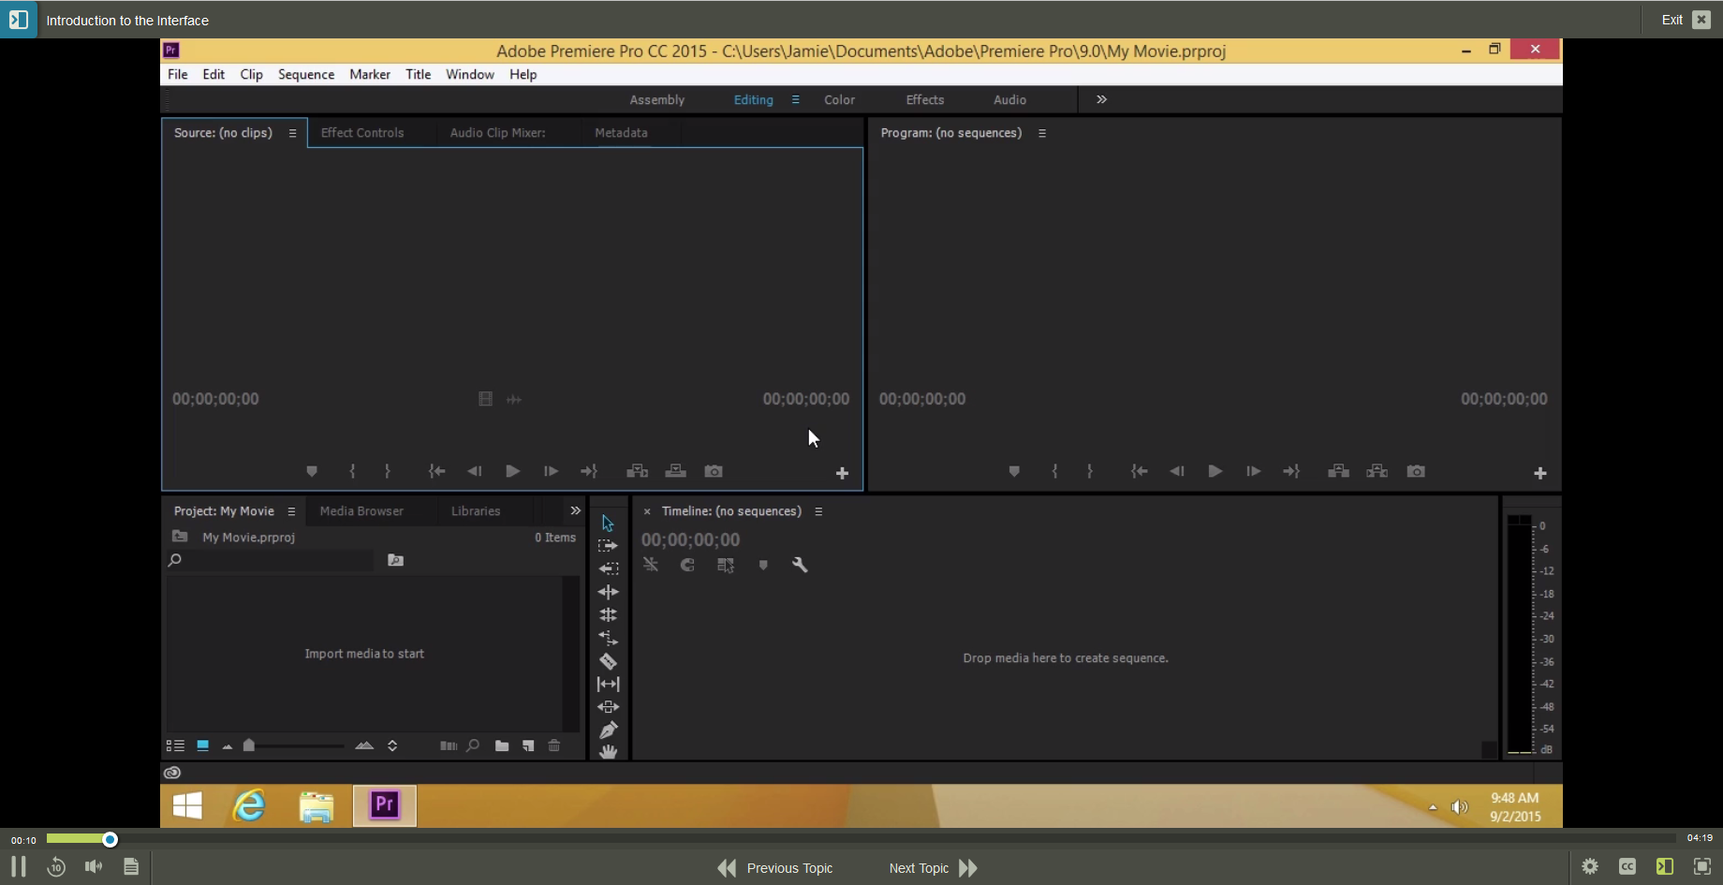Select the Razor tool in tools panel

click(608, 661)
